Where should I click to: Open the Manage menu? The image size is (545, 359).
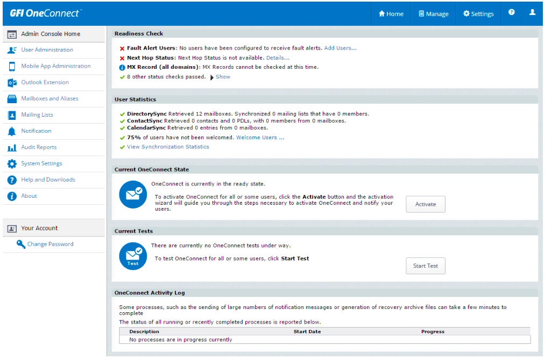click(x=433, y=14)
